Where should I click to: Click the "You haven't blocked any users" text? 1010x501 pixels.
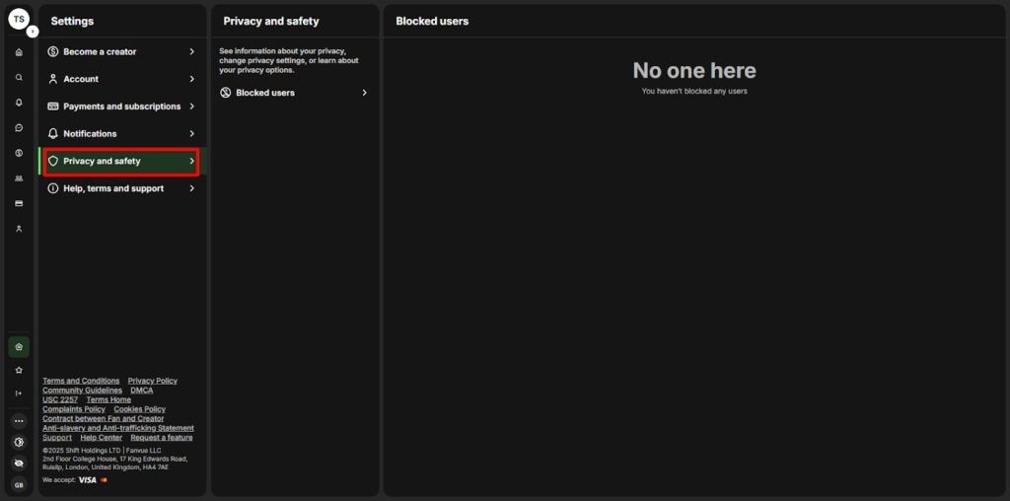pos(694,92)
